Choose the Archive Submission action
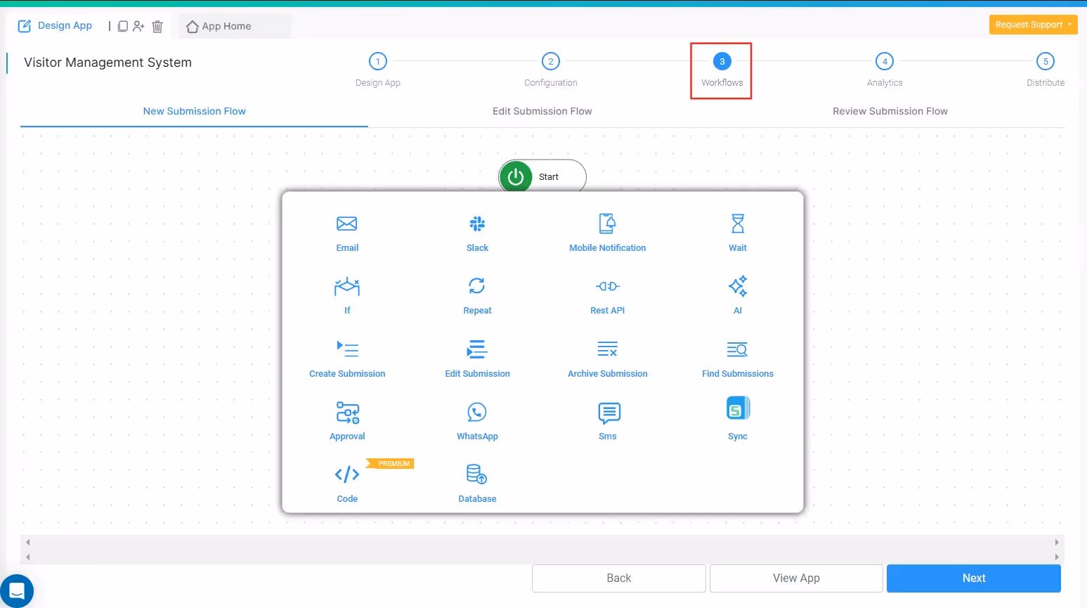 click(x=608, y=358)
